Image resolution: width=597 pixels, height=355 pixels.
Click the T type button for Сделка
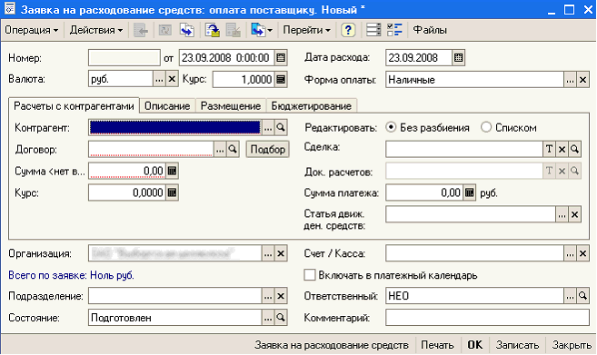(x=549, y=149)
